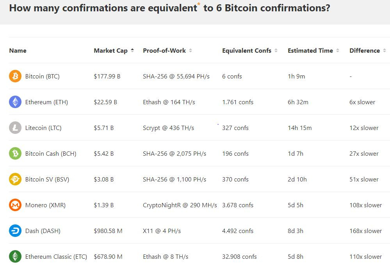Click the Dash (DASH) coin name

coord(43,231)
